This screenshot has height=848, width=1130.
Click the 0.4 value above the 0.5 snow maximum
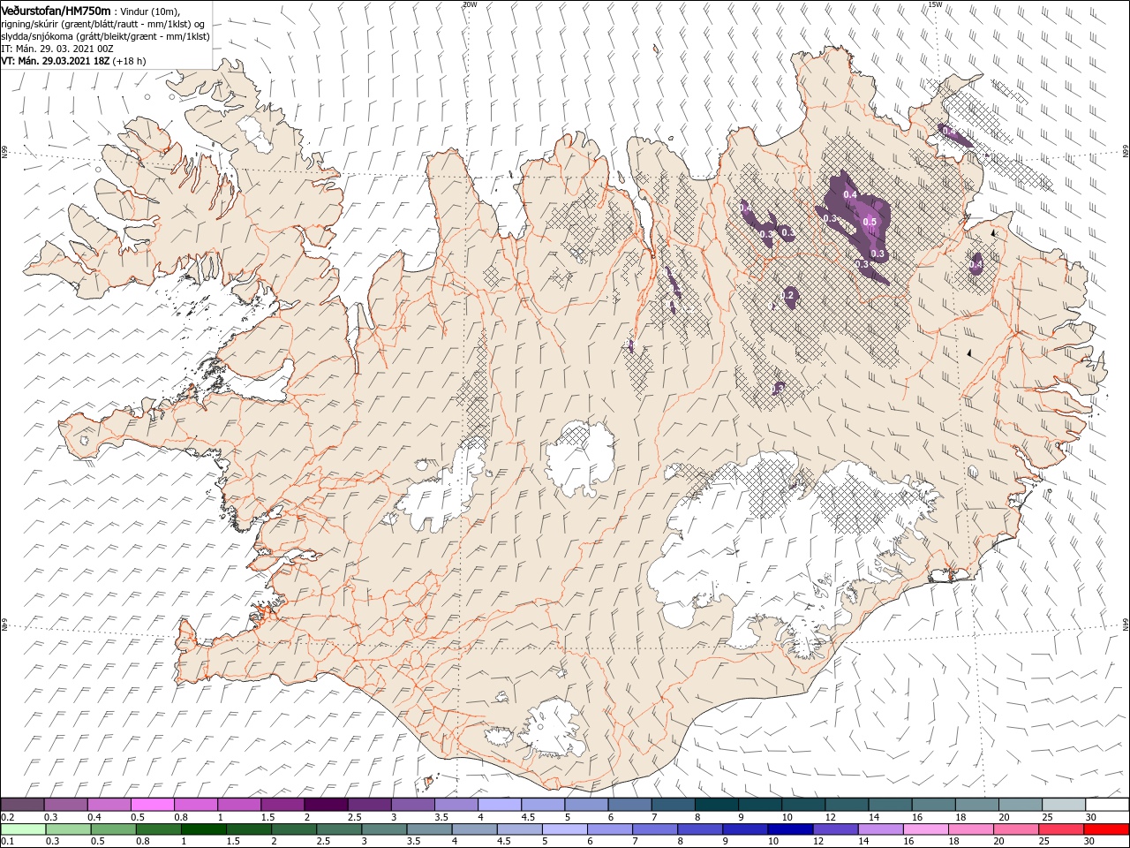[851, 194]
